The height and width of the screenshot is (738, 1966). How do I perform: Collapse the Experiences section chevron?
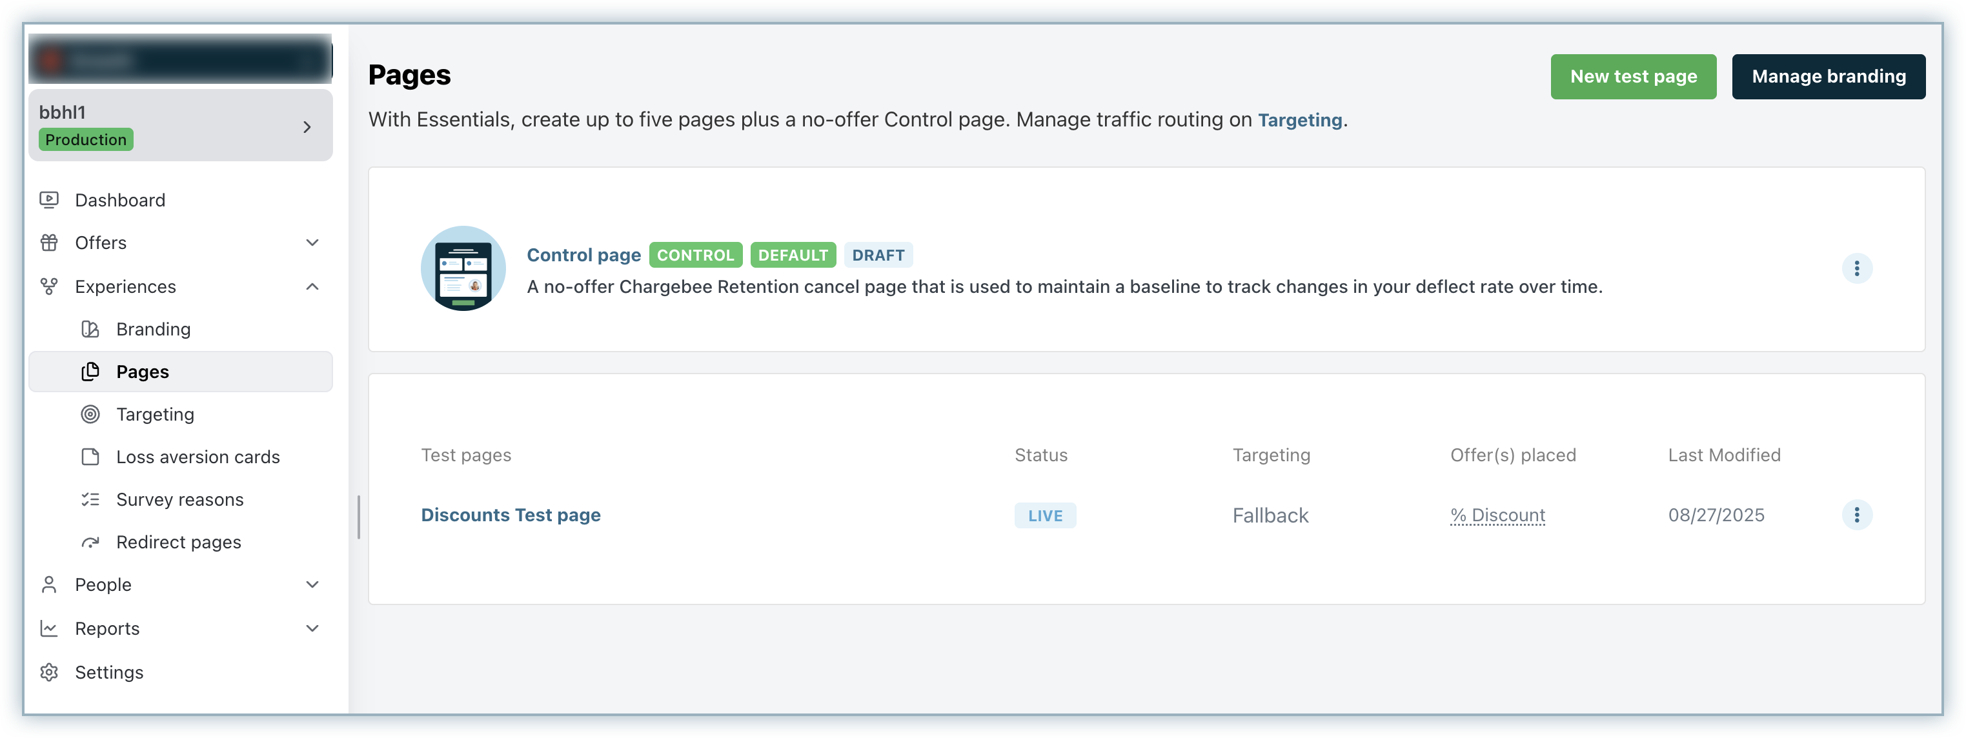(312, 286)
